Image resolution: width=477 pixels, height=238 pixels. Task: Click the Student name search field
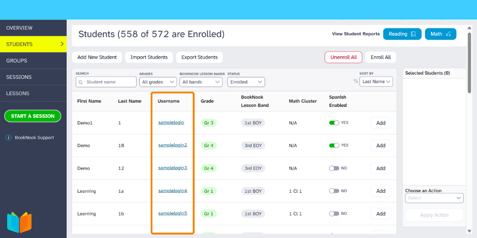(x=106, y=82)
